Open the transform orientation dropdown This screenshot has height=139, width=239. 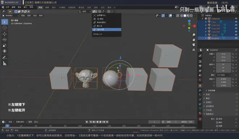[85, 12]
